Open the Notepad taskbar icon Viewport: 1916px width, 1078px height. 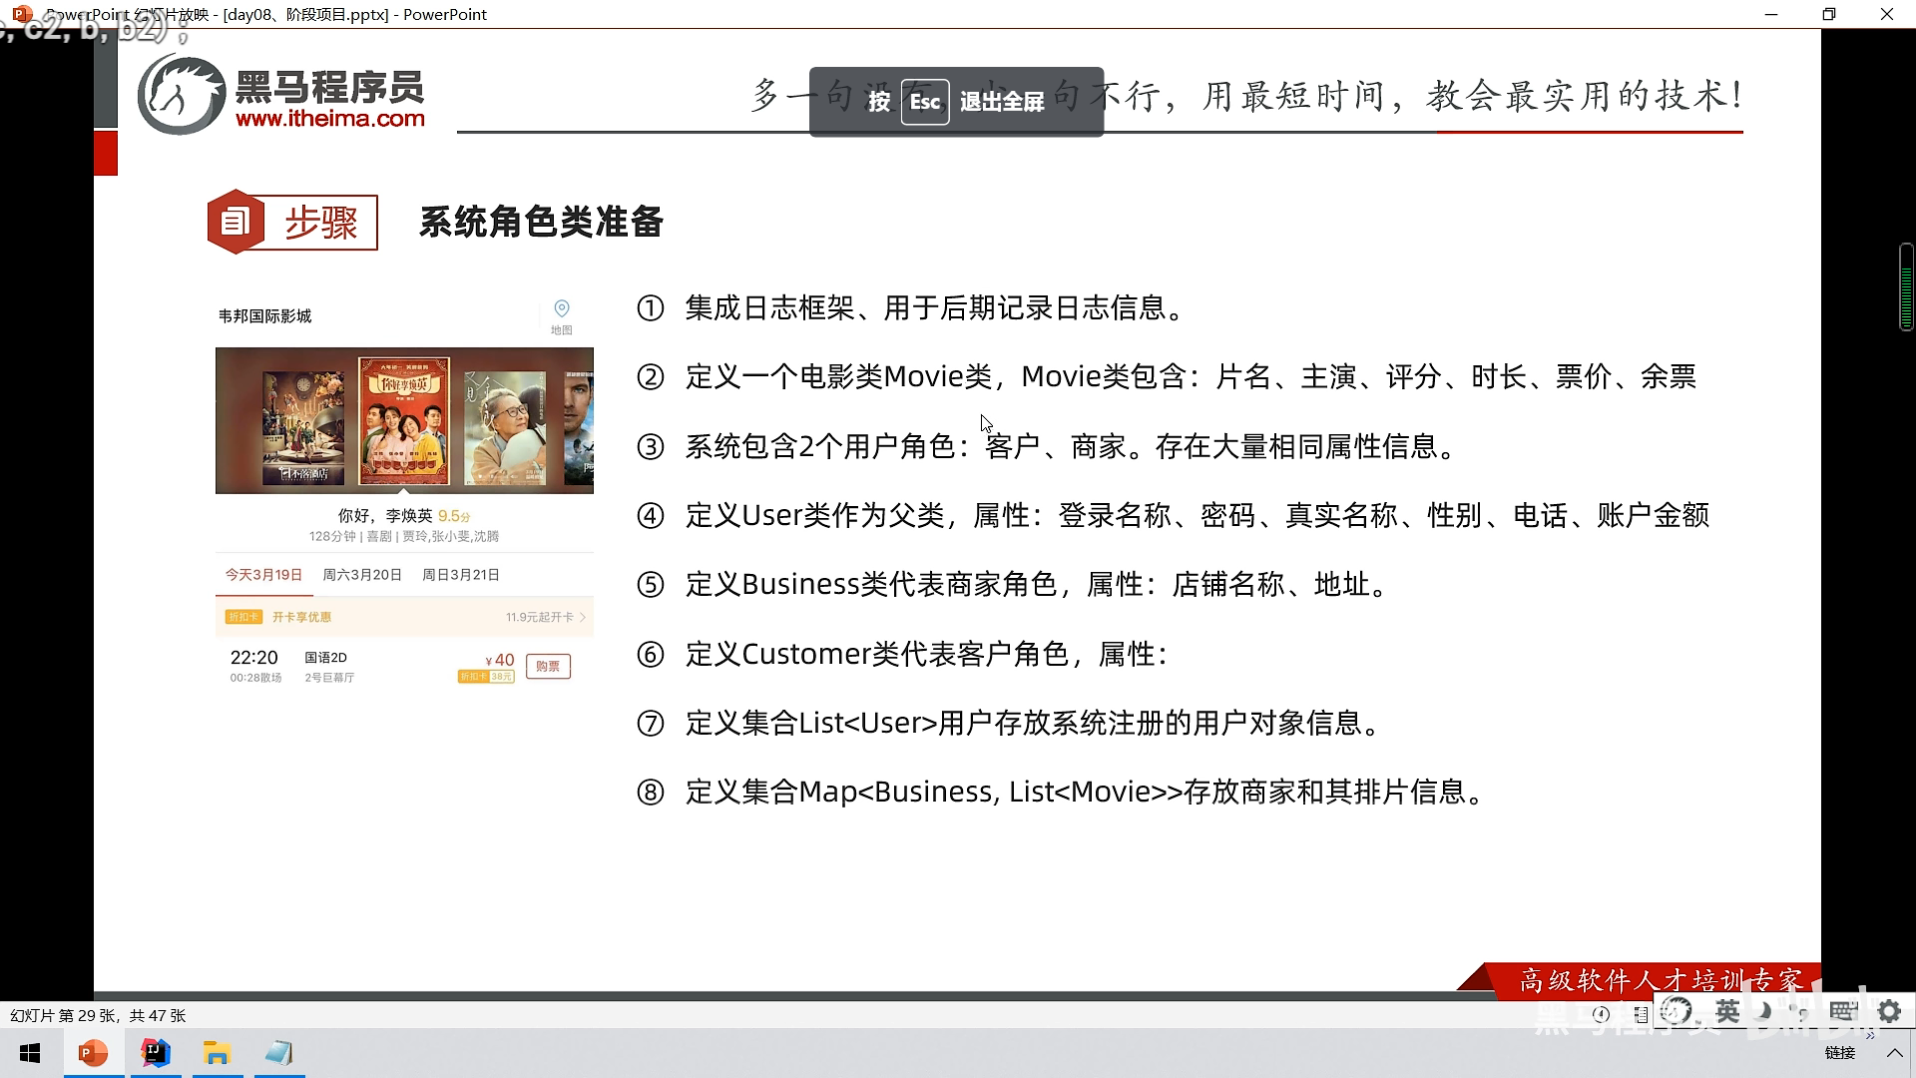(x=279, y=1053)
